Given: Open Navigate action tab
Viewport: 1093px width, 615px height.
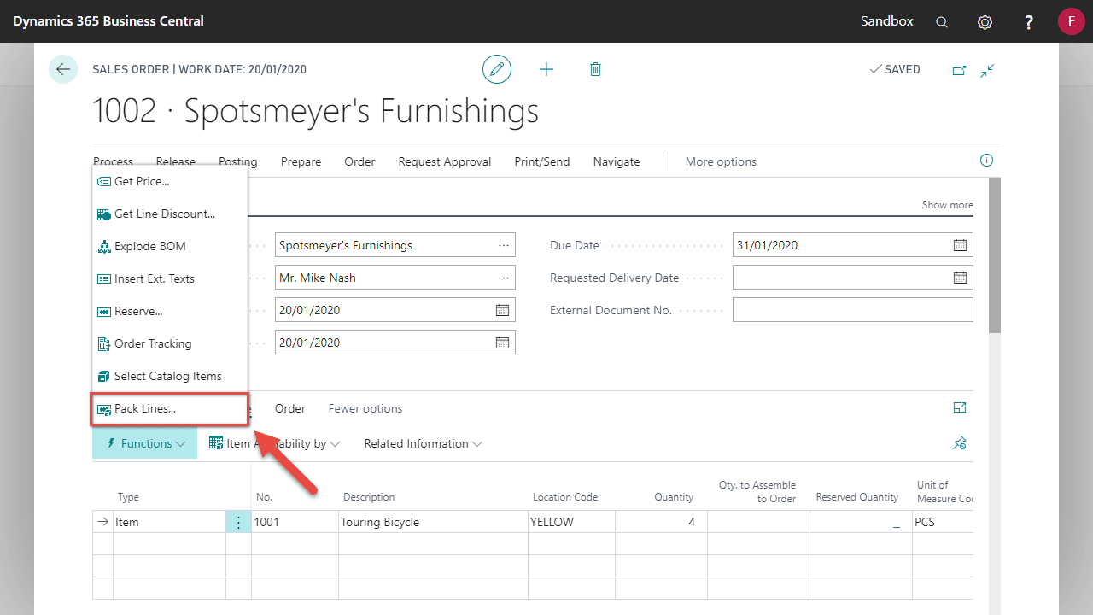Looking at the screenshot, I should coord(617,161).
